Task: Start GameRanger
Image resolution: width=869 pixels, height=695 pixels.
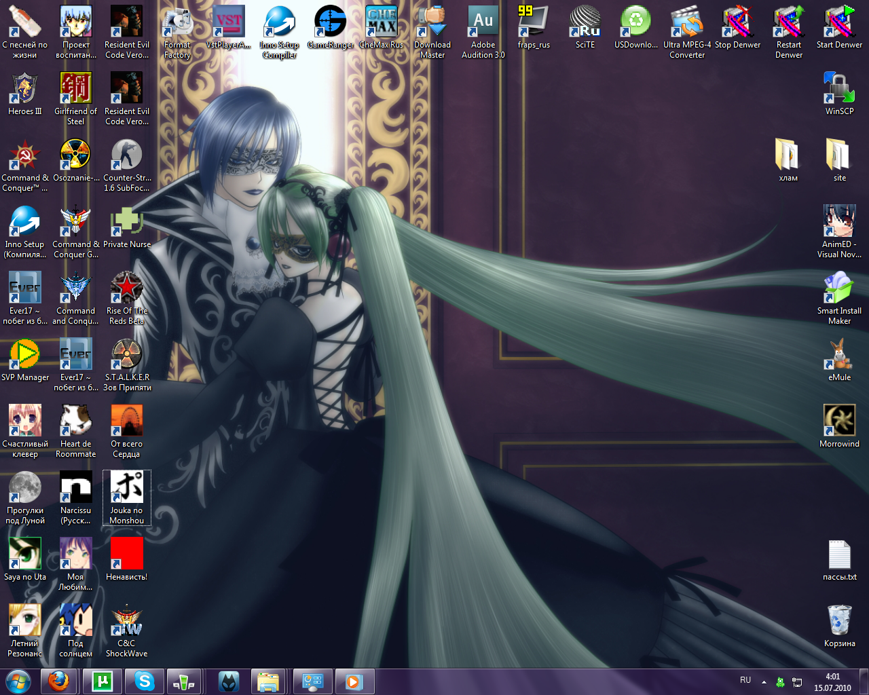Action: (331, 28)
